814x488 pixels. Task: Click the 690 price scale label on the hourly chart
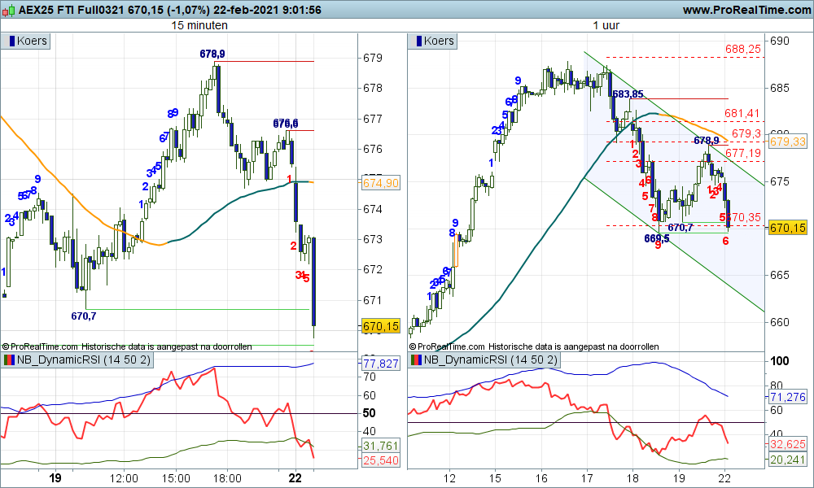click(x=780, y=41)
